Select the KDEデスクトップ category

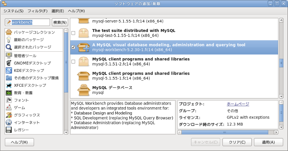(29, 70)
